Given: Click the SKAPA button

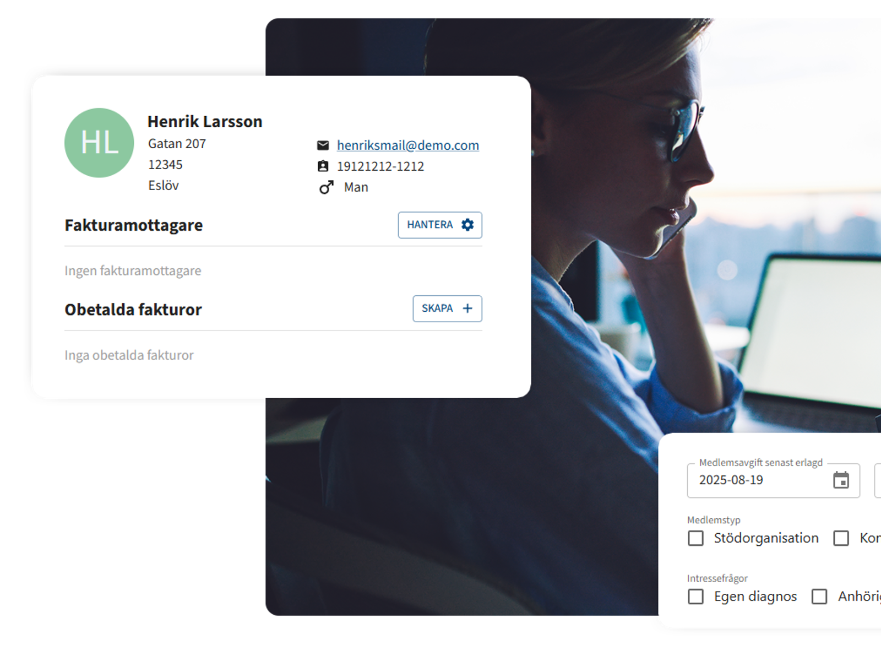Looking at the screenshot, I should [447, 308].
